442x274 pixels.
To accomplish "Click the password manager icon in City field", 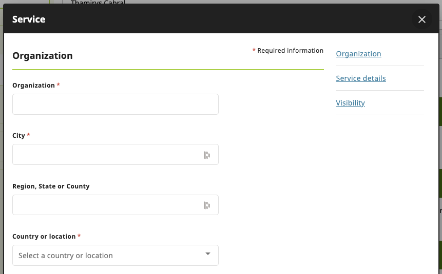I will (x=207, y=155).
